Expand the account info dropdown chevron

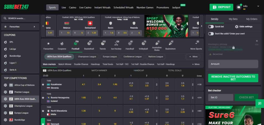tap(258, 6)
